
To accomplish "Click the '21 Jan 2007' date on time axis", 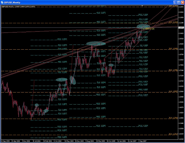I will coord(132,141).
